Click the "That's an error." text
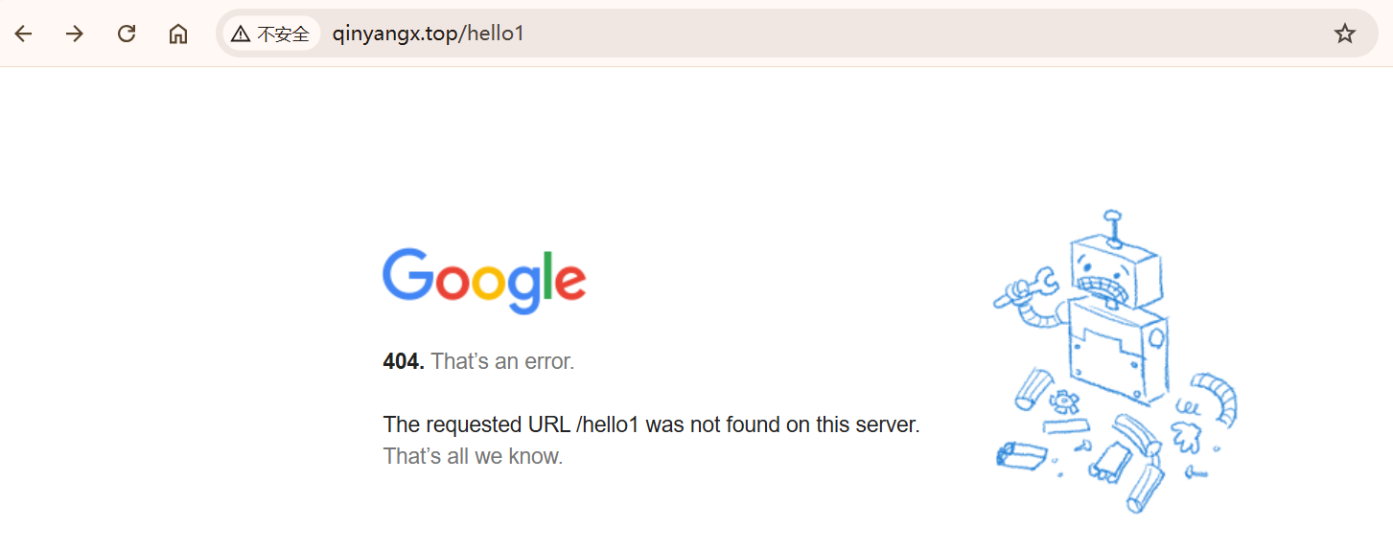 coord(502,361)
